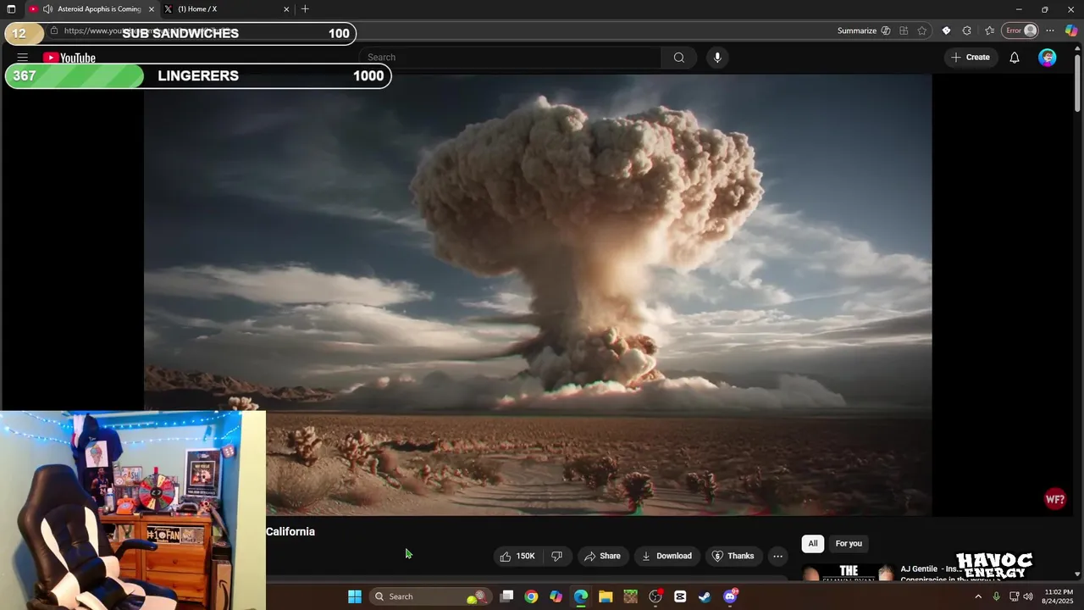Open the YouTube hamburger guide menu
This screenshot has height=610, width=1084.
pyautogui.click(x=23, y=58)
